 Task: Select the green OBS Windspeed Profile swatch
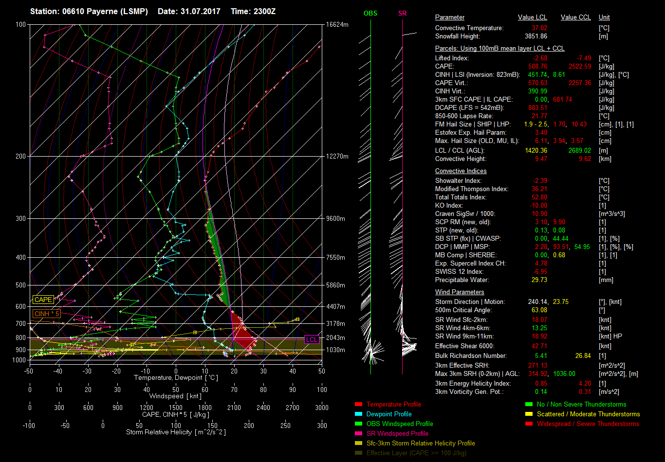358,424
